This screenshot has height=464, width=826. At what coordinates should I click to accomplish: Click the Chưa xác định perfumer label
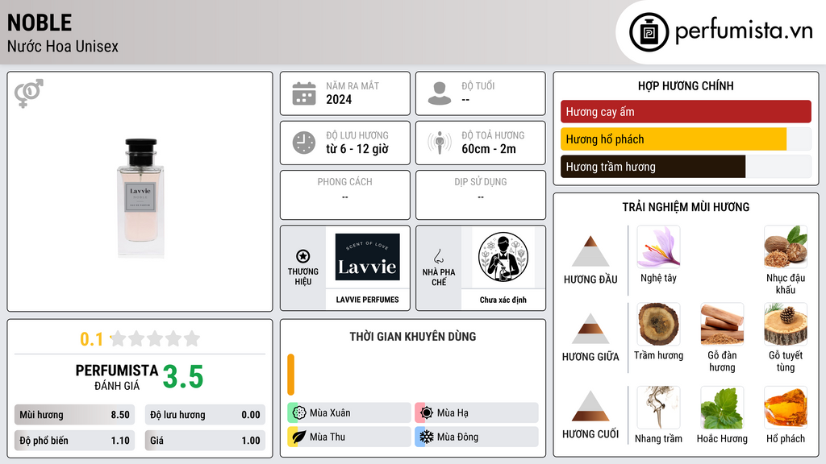coord(503,300)
